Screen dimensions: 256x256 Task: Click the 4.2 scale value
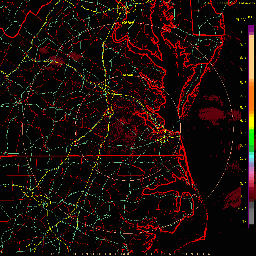[243, 121]
